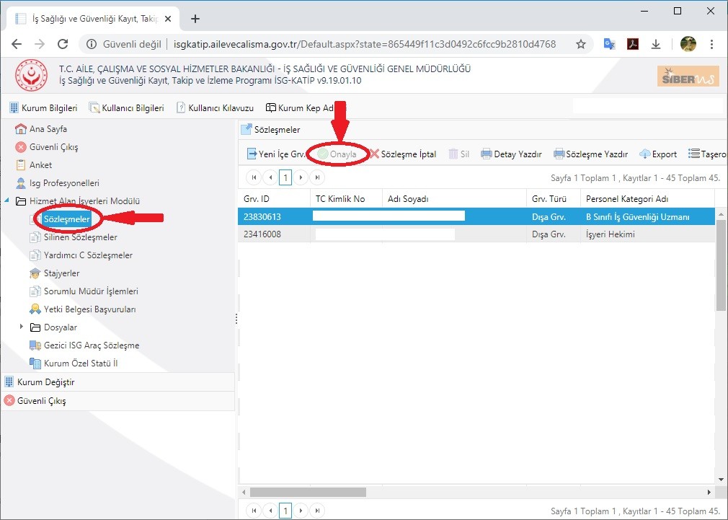Go to first page in top pager

coord(254,177)
